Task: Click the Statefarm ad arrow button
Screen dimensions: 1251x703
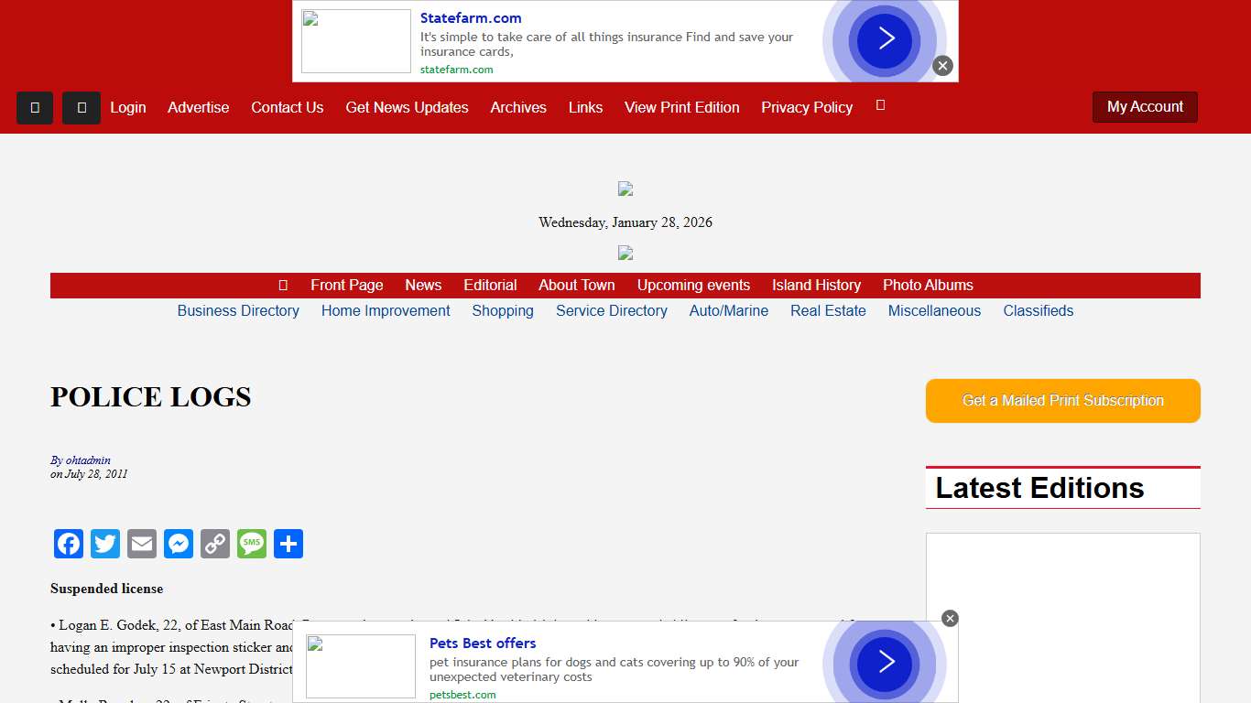Action: pos(885,38)
